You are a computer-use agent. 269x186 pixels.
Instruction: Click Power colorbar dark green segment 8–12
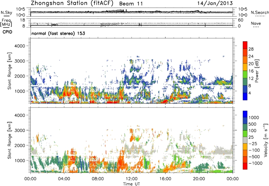pyautogui.click(x=245, y=82)
